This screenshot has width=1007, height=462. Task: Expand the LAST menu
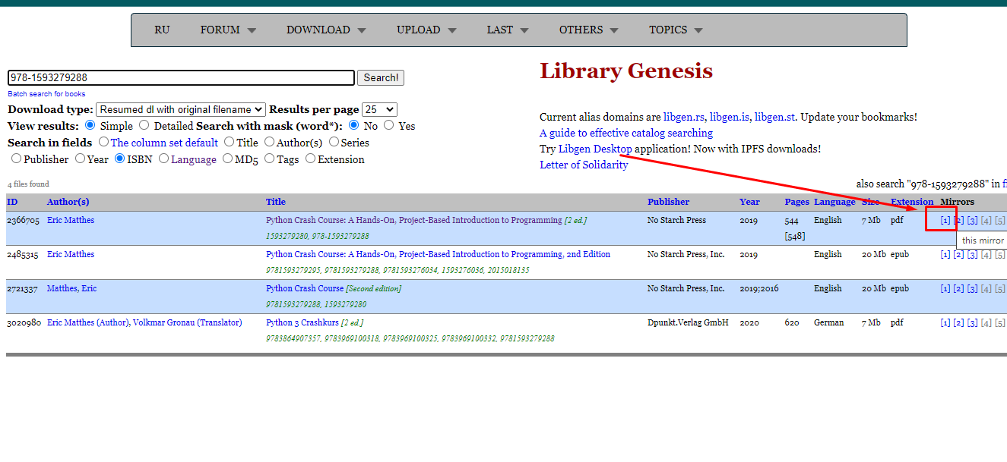(508, 30)
